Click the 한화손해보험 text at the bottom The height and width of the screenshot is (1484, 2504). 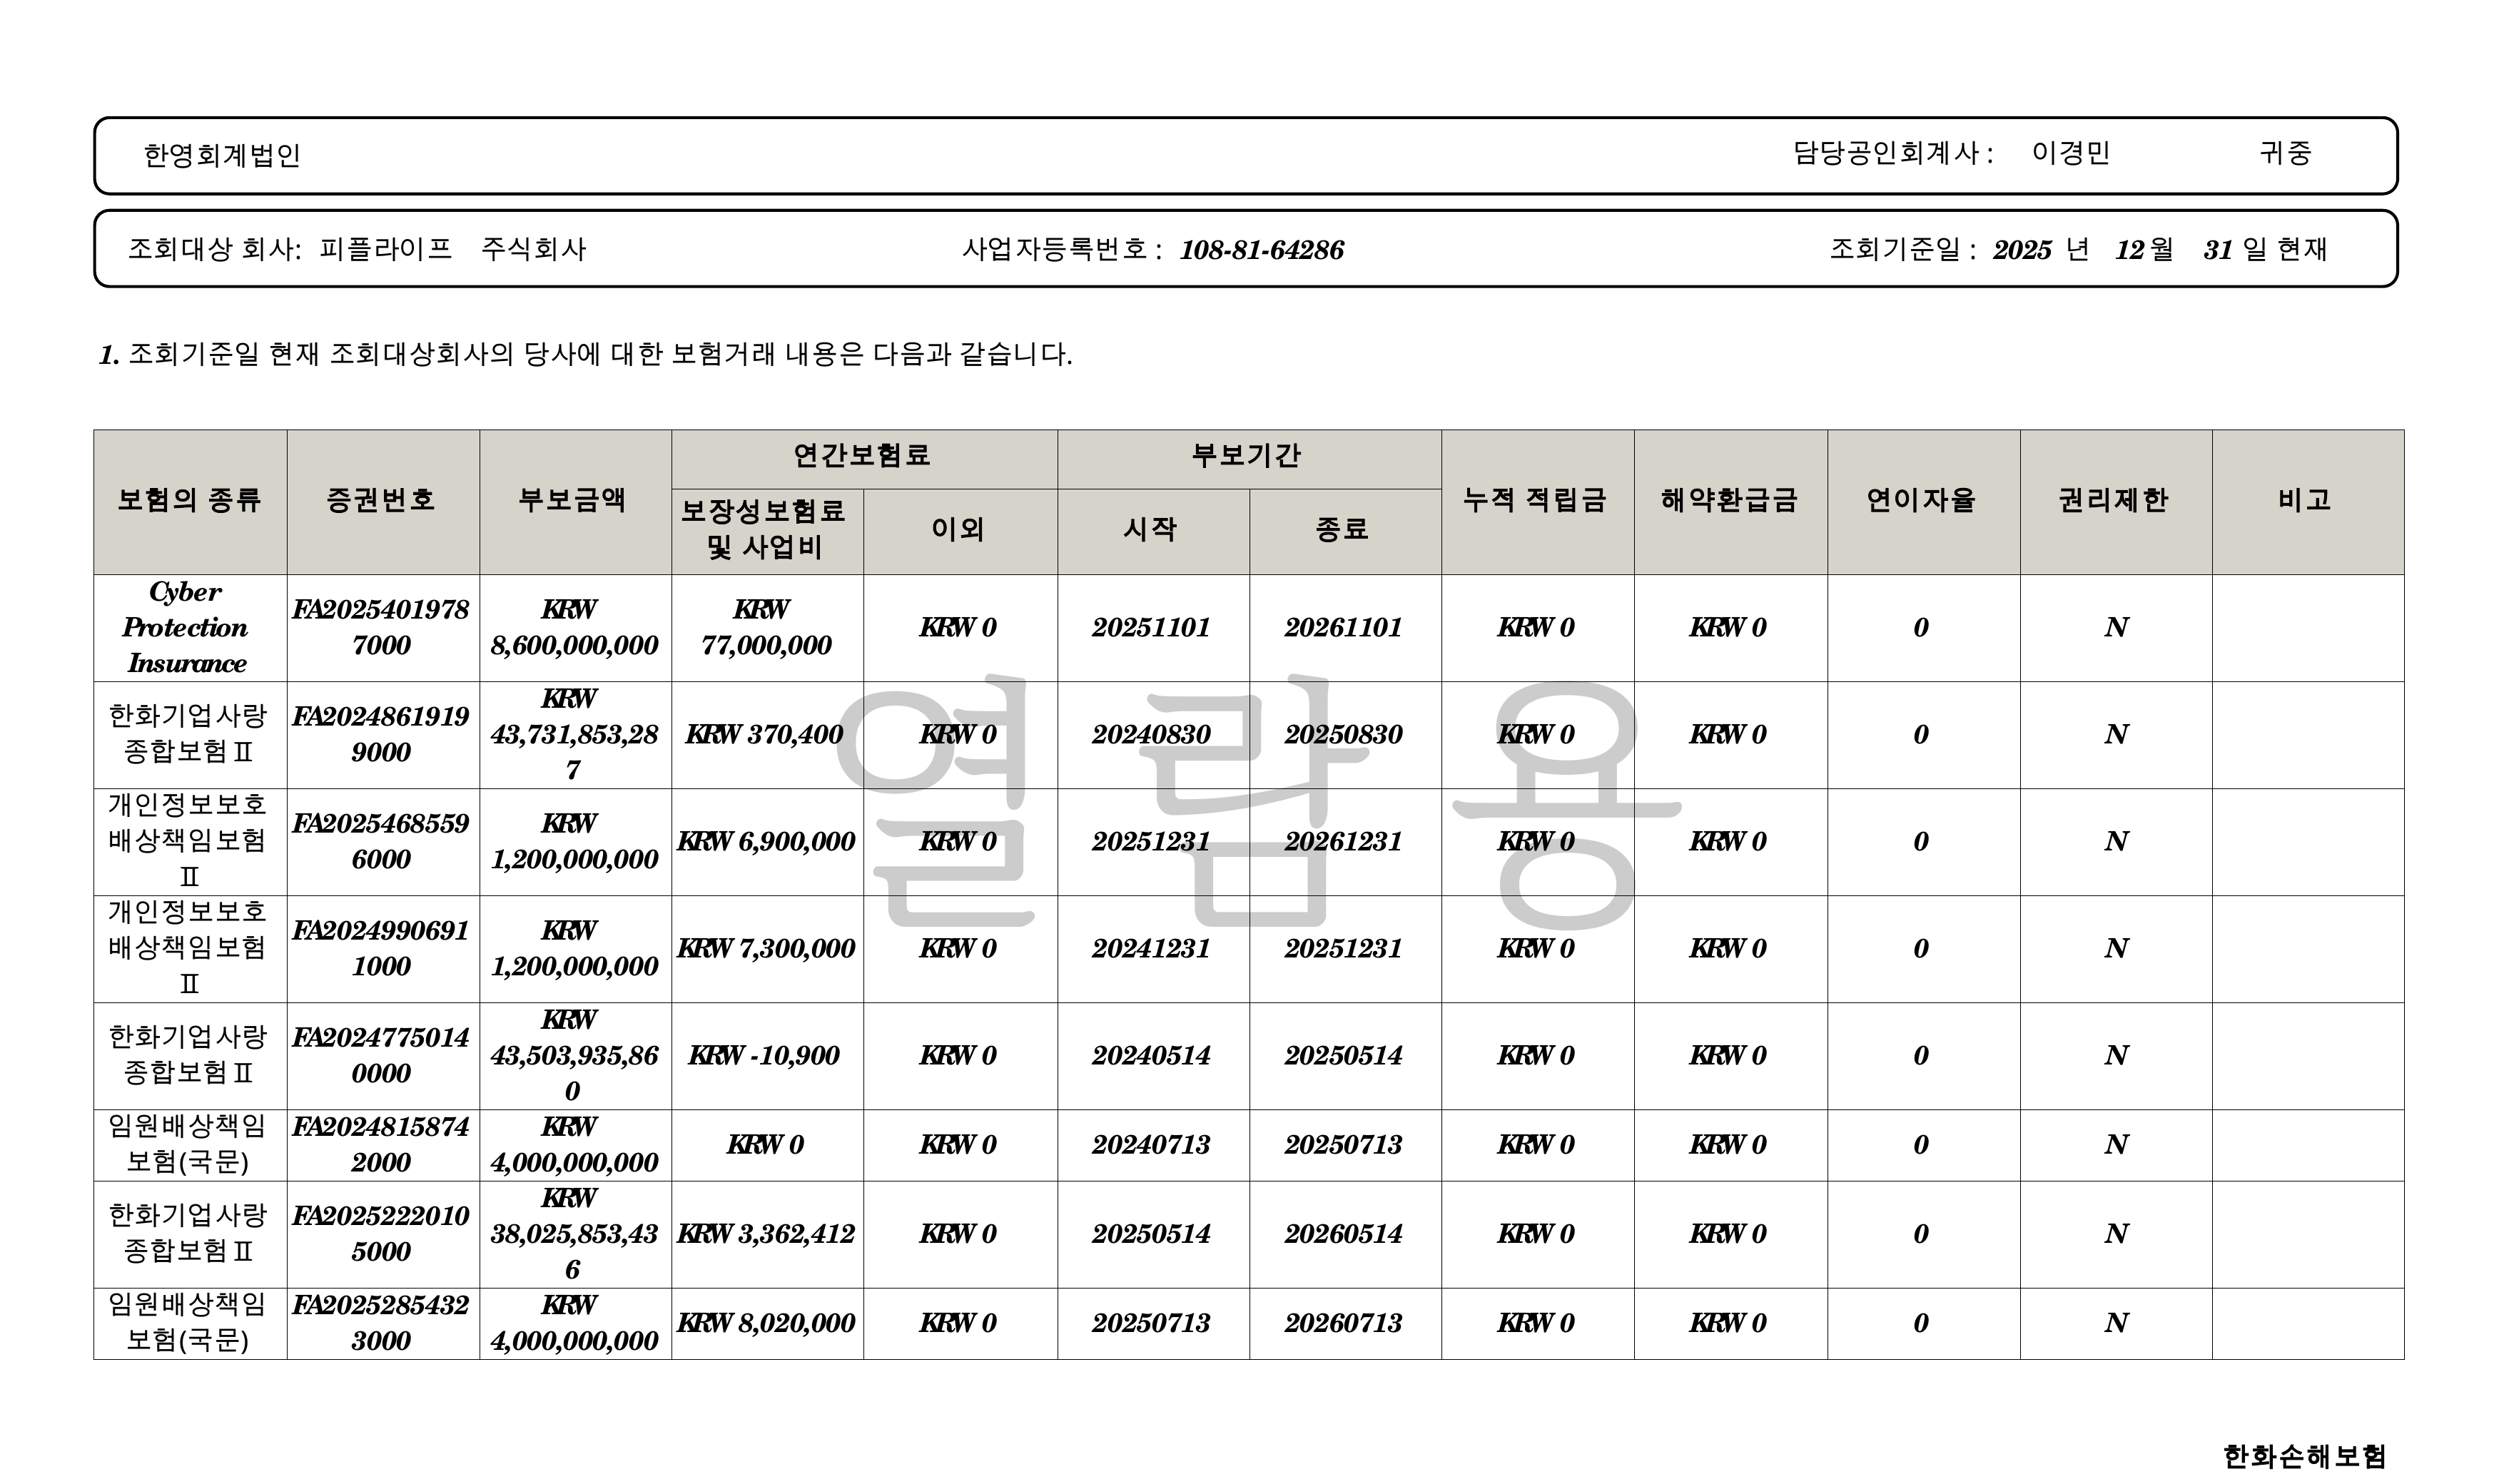(x=2304, y=1456)
